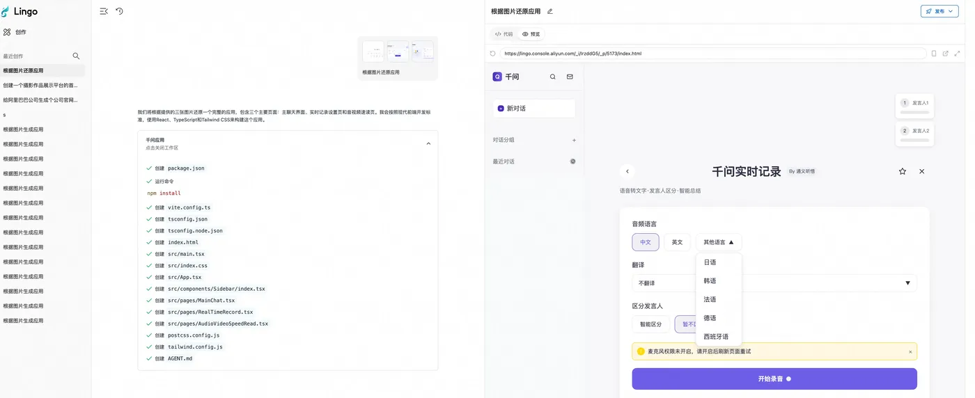The image size is (975, 398).
Task: Open file step 创建 tailwind.config.js
Action: point(189,347)
